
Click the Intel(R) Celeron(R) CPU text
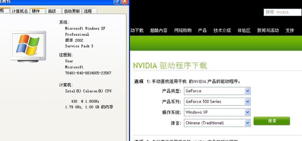pos(88,91)
